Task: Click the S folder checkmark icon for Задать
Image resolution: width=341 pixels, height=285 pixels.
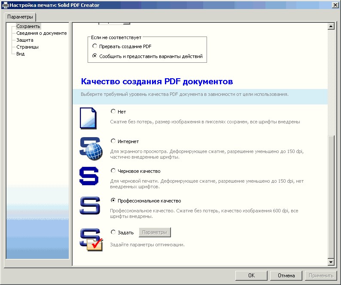Action: [91, 240]
